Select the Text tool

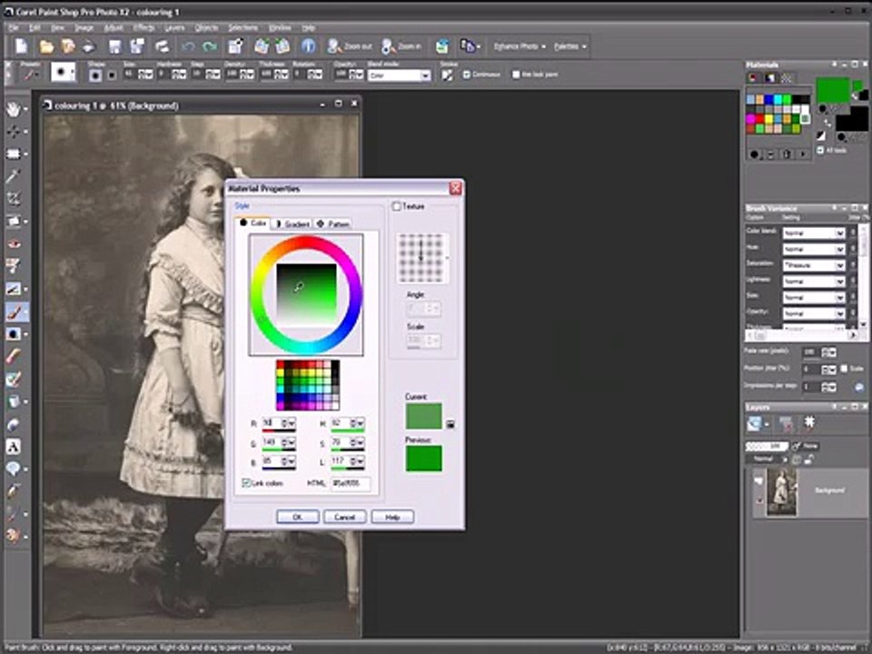[x=12, y=446]
